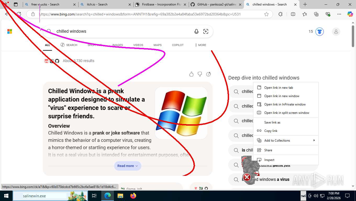Open the notification center icon

pyautogui.click(x=347, y=196)
